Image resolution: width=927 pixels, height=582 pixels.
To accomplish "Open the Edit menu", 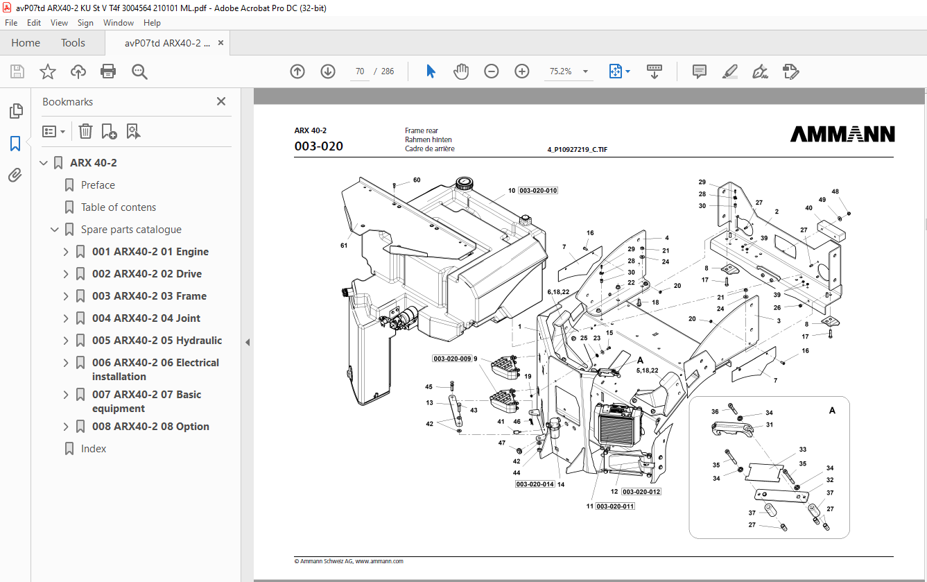I will 34,23.
